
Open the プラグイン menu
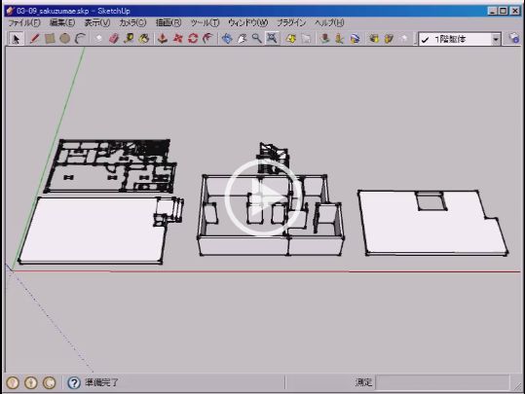291,22
